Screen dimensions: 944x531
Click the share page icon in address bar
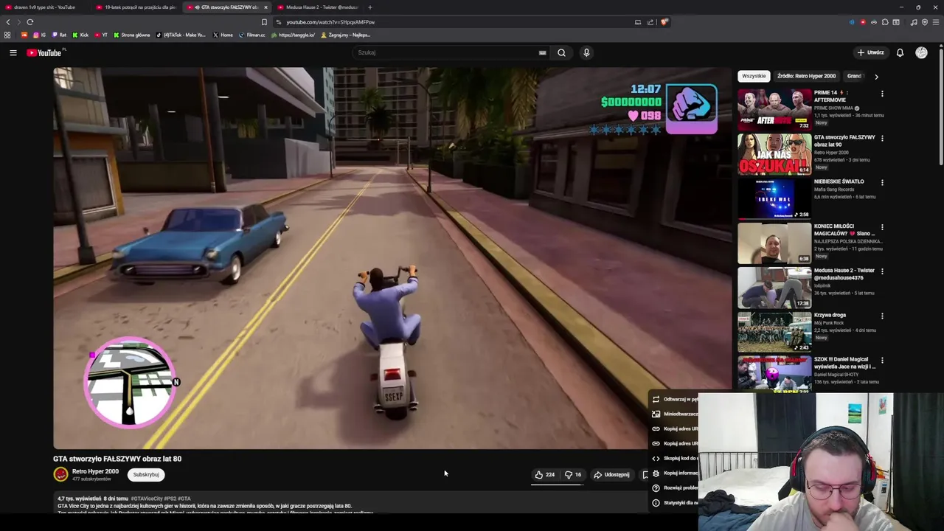click(x=650, y=22)
